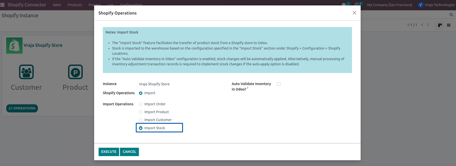This screenshot has height=166, width=456.
Task: Select Import Stock radio option
Action: point(141,128)
